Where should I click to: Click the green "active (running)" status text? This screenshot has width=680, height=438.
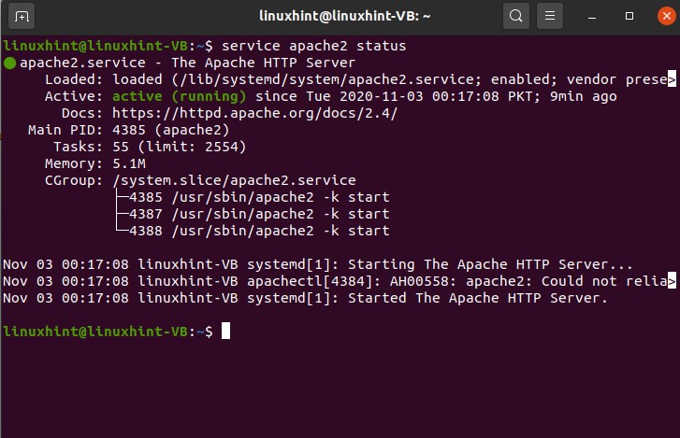pyautogui.click(x=180, y=96)
